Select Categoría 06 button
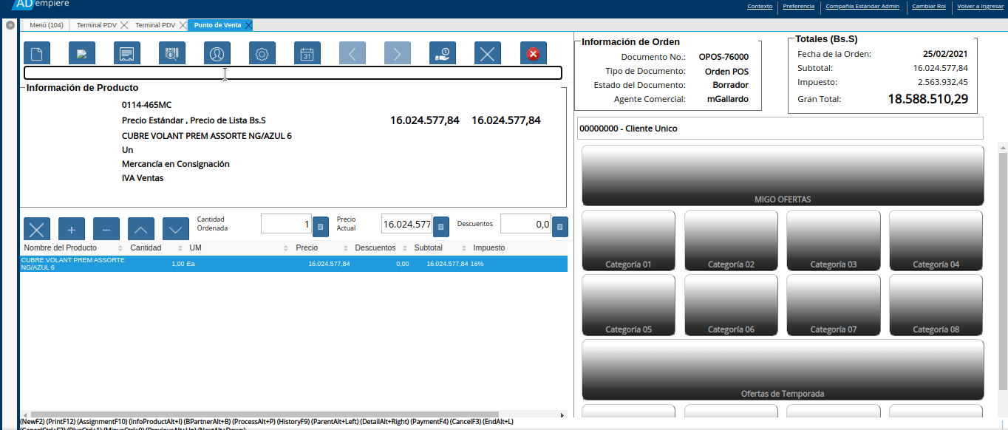 (731, 306)
